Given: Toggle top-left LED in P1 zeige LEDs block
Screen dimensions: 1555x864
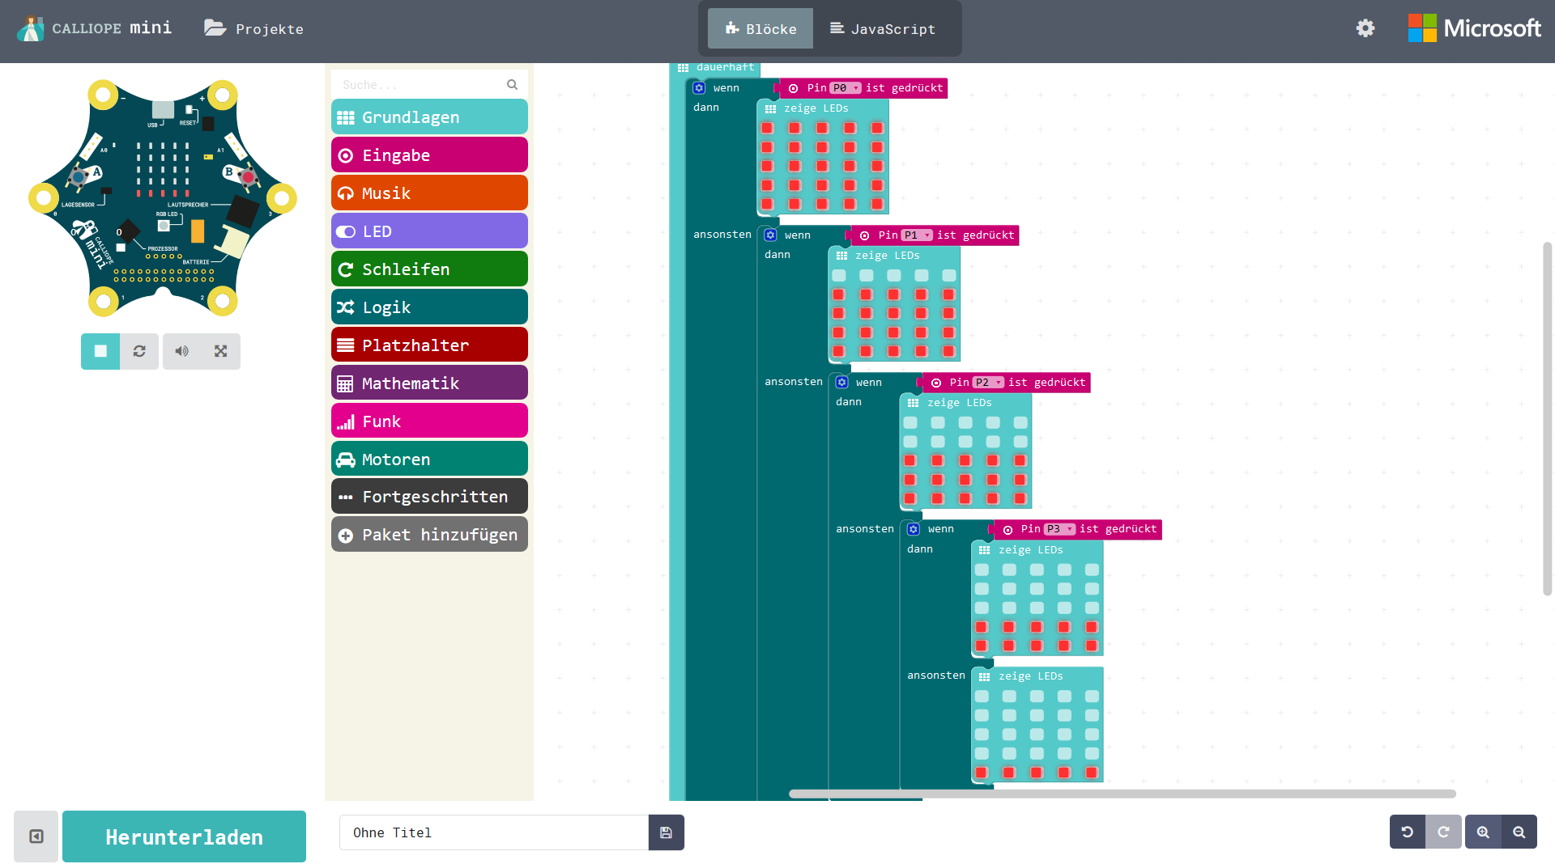Looking at the screenshot, I should point(839,275).
